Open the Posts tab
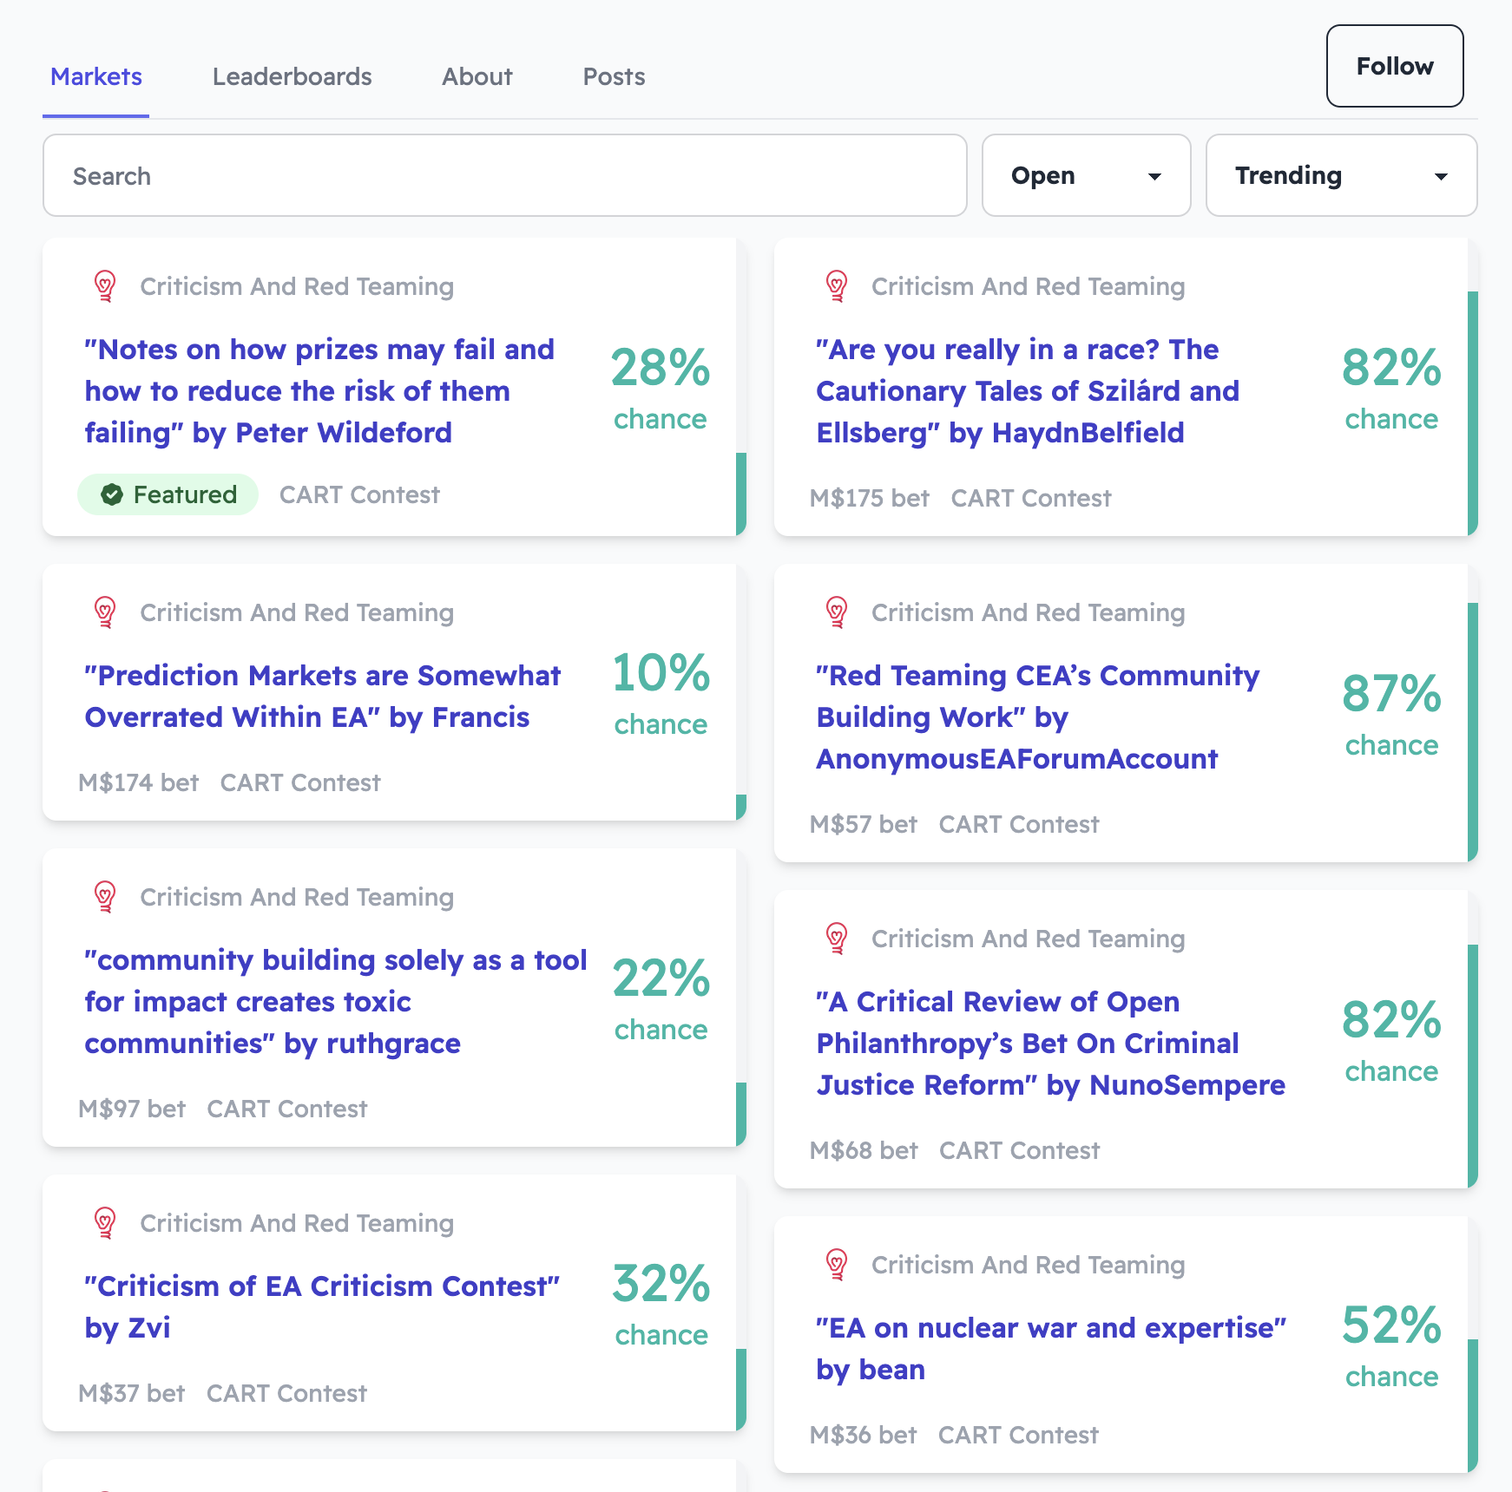Screen dimensions: 1512x1492 coord(614,76)
